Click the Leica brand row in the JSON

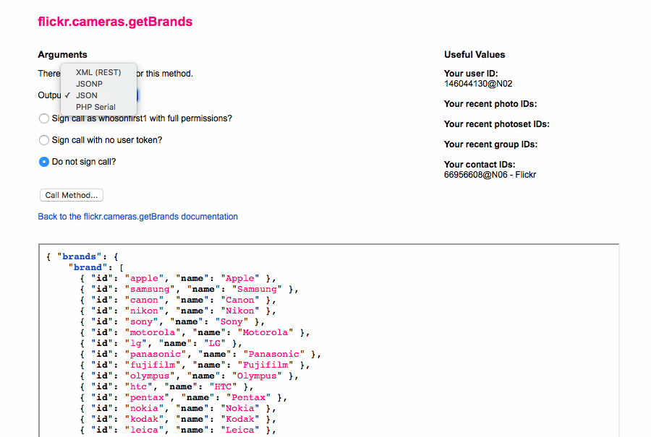(178, 430)
